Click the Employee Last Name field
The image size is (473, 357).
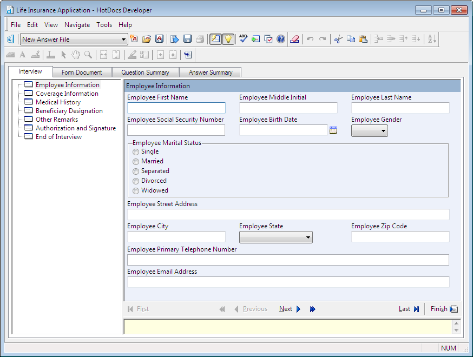[400, 108]
